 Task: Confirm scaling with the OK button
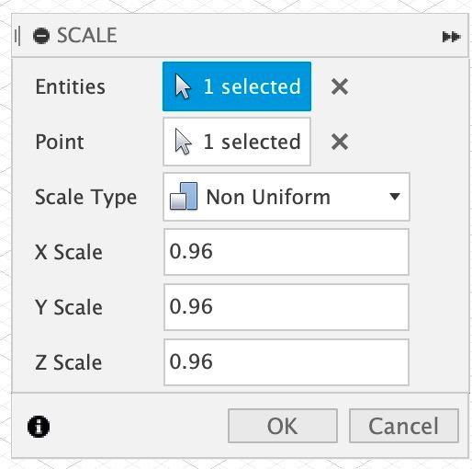[283, 426]
